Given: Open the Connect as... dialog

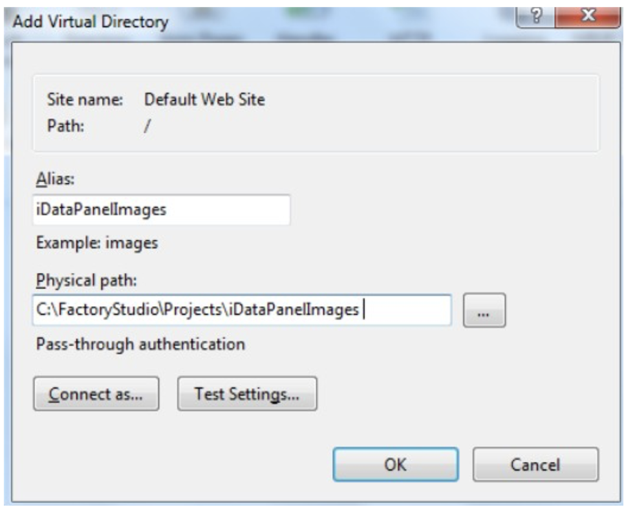Looking at the screenshot, I should tap(96, 394).
